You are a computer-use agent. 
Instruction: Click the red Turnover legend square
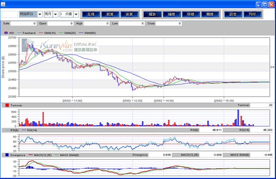[x=7, y=105]
